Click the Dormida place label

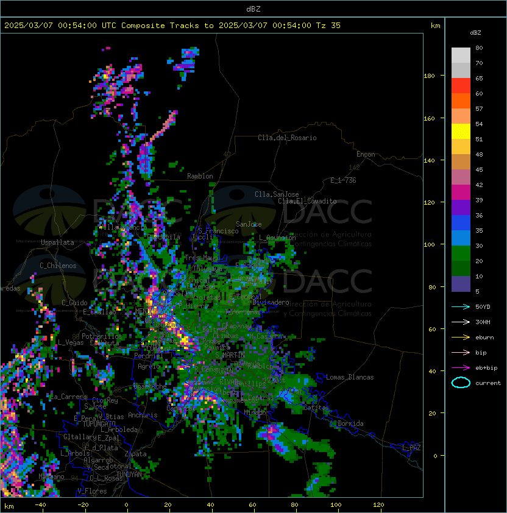click(x=350, y=423)
